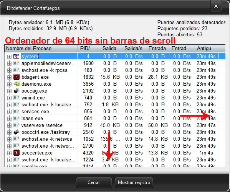Click the 23m 47s age value
This screenshot has height=192, width=230.
click(206, 125)
